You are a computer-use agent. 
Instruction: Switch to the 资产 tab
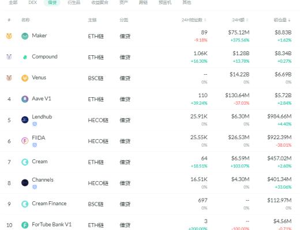(123, 2)
